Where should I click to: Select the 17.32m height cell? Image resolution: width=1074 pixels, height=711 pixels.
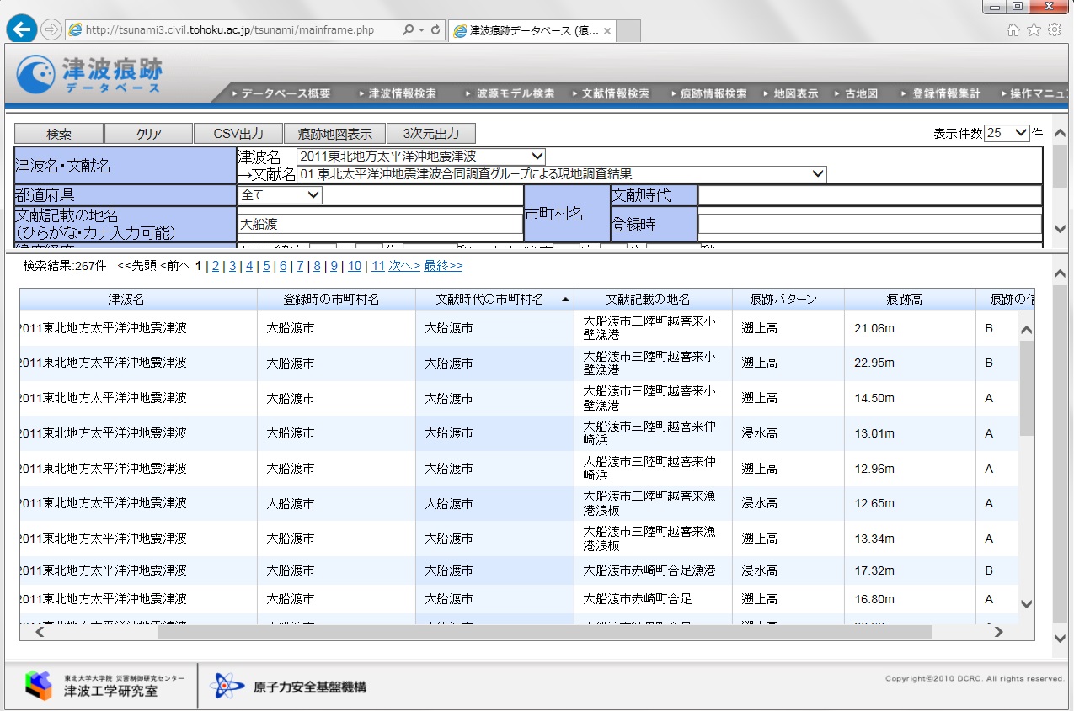pyautogui.click(x=910, y=570)
